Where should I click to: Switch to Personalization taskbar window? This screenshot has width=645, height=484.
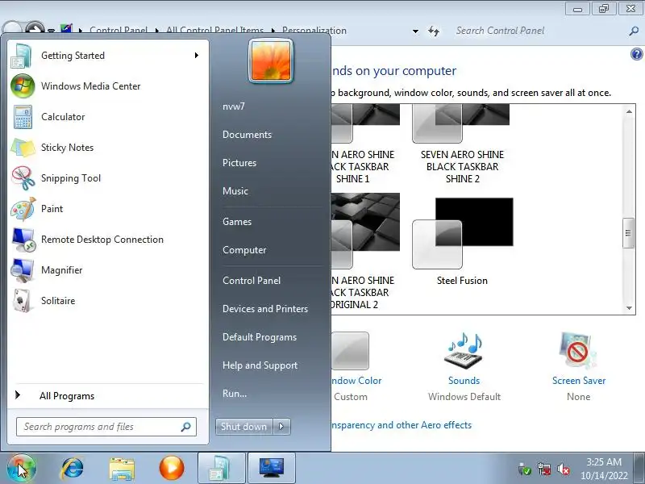point(272,468)
